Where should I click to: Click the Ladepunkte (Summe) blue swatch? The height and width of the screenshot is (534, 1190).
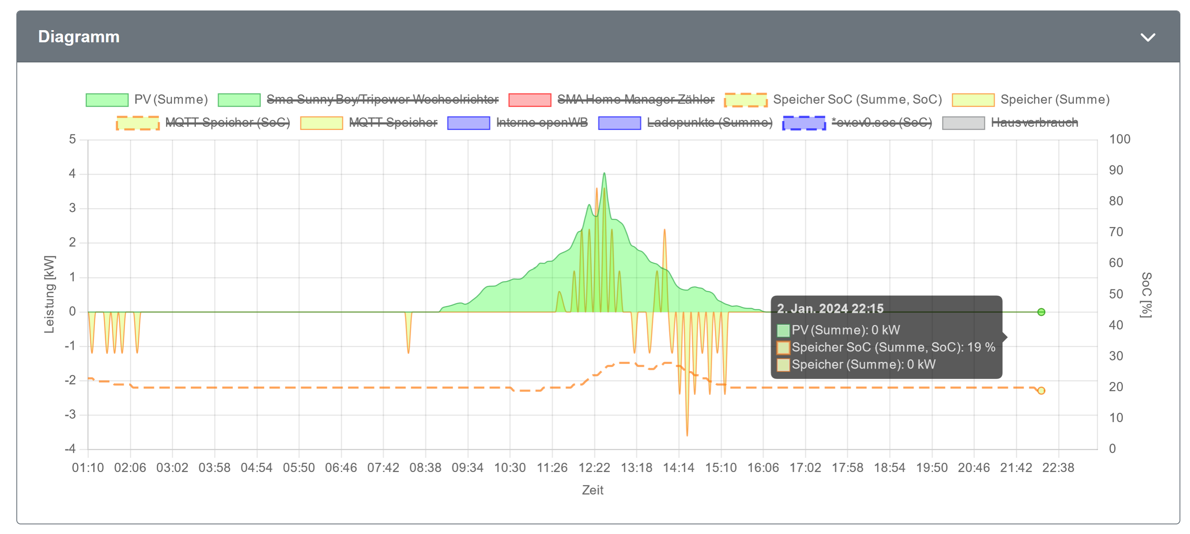tap(619, 123)
